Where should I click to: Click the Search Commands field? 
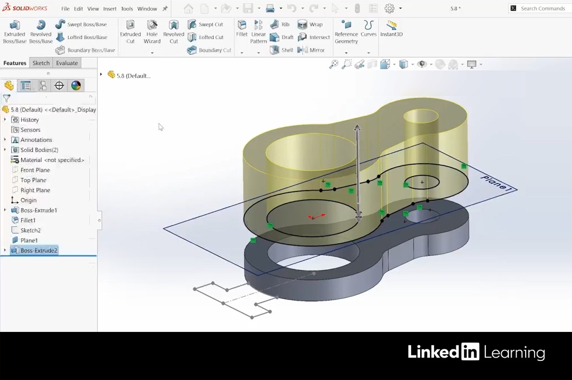coord(542,8)
